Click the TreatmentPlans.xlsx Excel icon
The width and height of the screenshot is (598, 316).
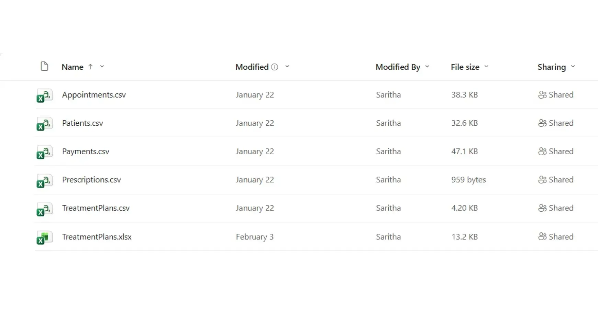[x=44, y=237]
